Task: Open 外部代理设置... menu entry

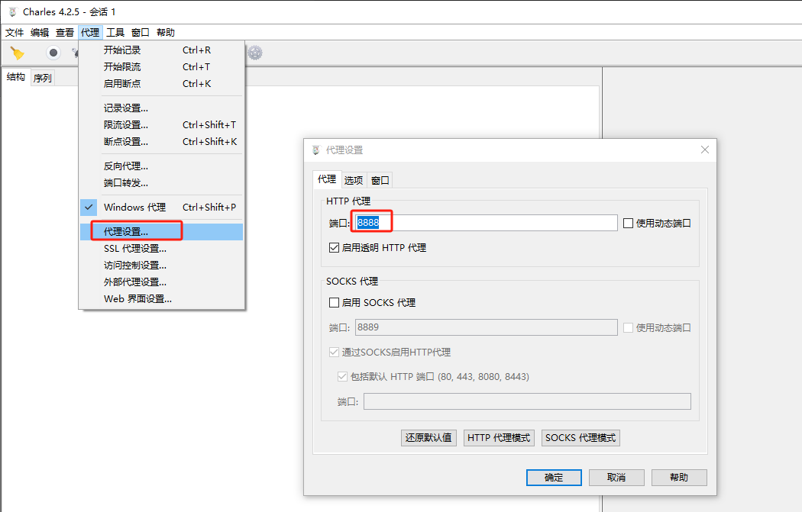Action: tap(162, 282)
